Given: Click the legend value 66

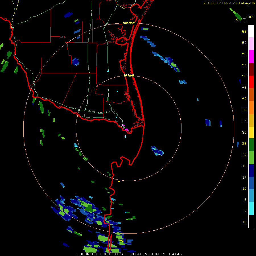Looking at the screenshot, I should click(244, 31).
